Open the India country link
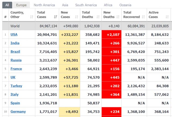Viewport: 172px width, 117px height. (x=15, y=43)
